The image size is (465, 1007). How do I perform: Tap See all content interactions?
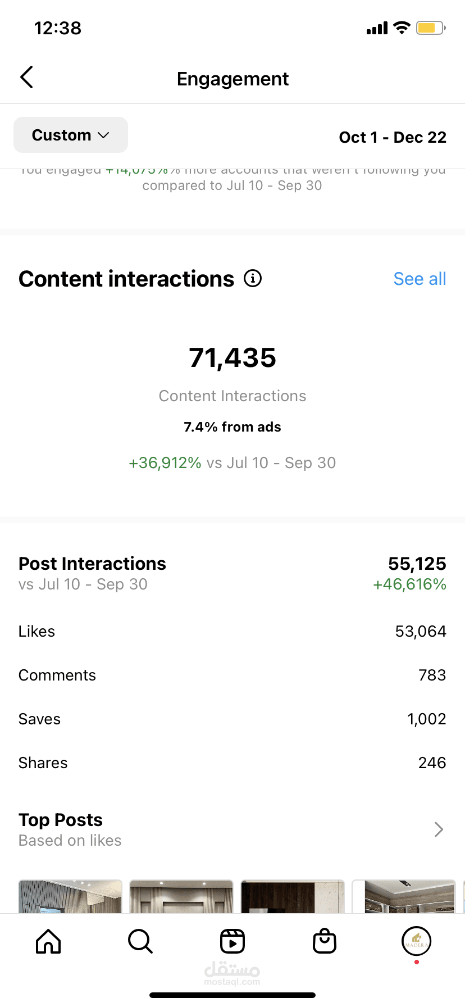pyautogui.click(x=420, y=279)
